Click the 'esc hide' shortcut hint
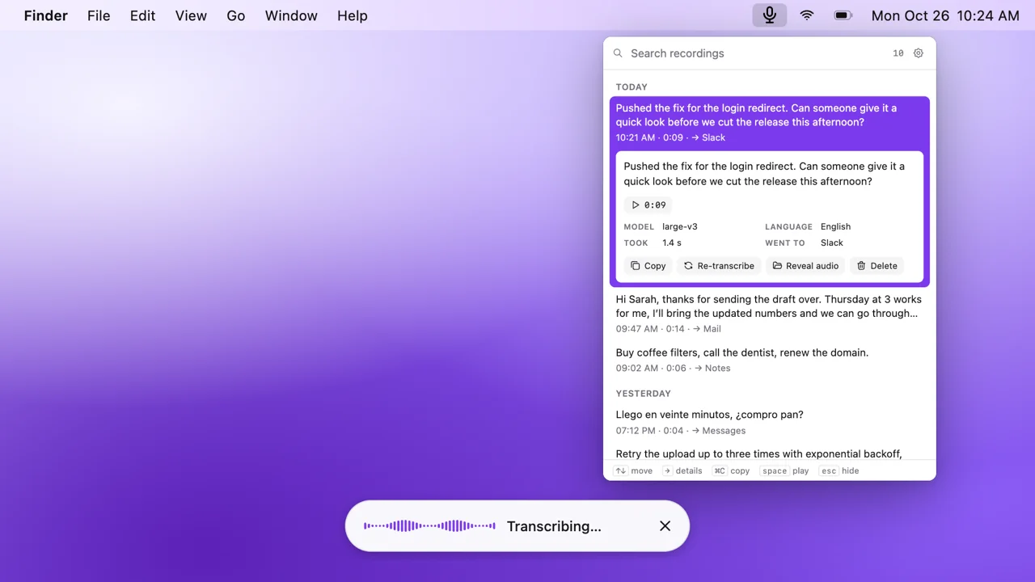 839,471
